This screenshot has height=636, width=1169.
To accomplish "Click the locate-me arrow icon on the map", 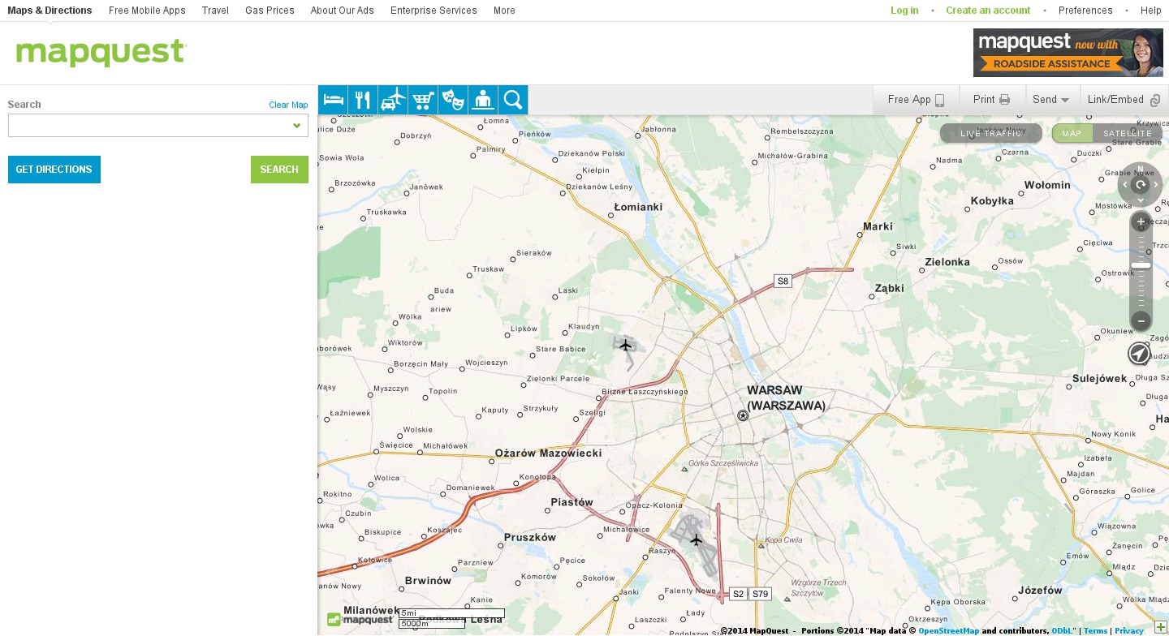I will [x=1139, y=354].
